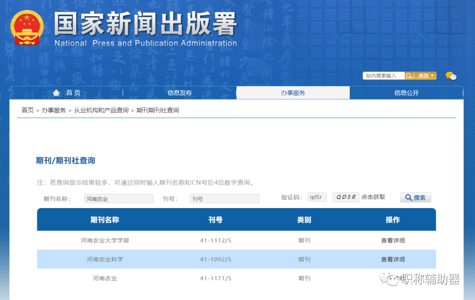475x300 pixels.
Task: Click the 刊号 input field
Action: (224, 198)
